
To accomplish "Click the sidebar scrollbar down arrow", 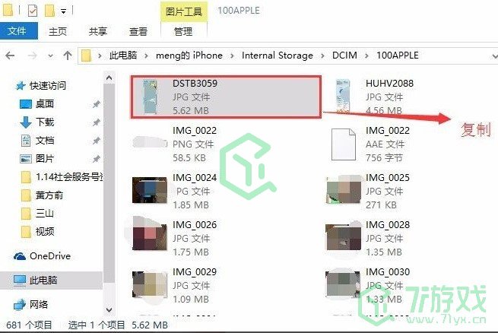I will (x=109, y=310).
